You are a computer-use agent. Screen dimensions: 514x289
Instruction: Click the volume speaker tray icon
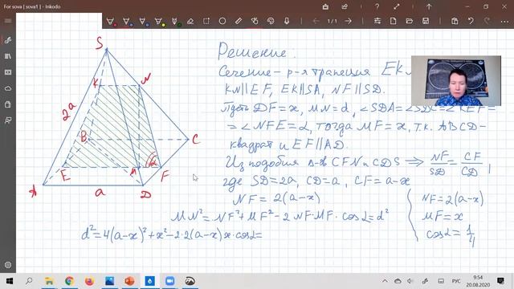[x=410, y=281]
